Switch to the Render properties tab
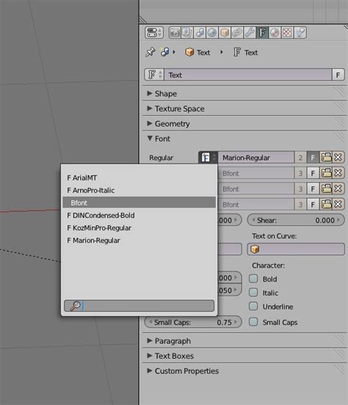 pos(175,32)
